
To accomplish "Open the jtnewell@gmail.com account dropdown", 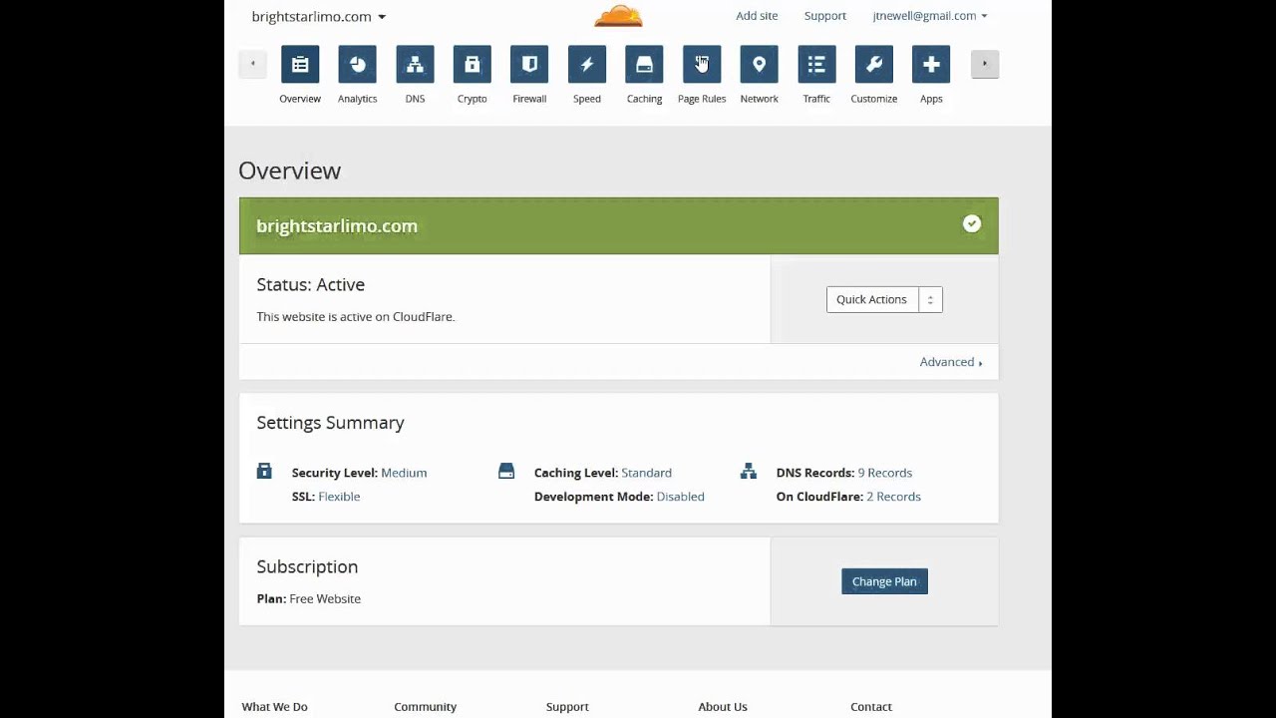I will click(930, 16).
